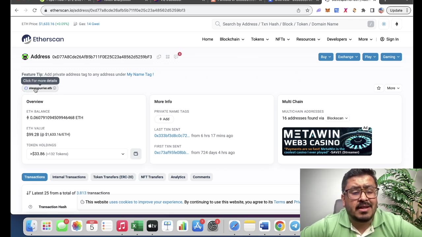
Task: Open the Gaming dropdown button
Action: click(391, 57)
